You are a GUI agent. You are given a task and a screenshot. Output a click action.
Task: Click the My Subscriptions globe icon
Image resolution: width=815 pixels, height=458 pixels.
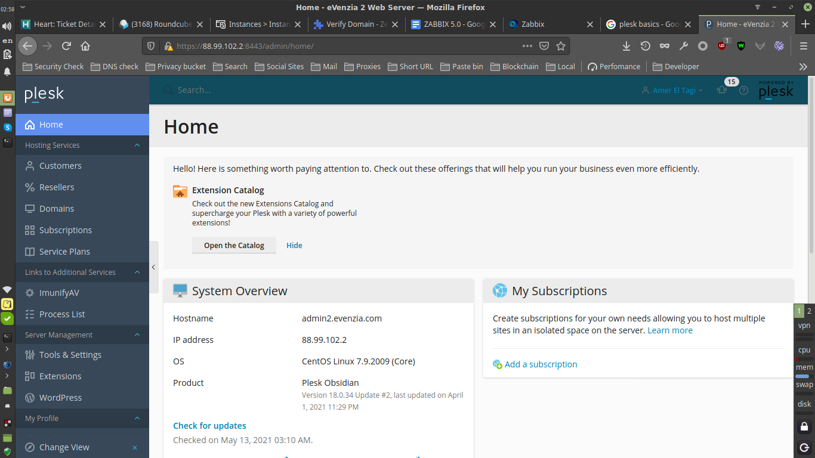click(x=499, y=290)
